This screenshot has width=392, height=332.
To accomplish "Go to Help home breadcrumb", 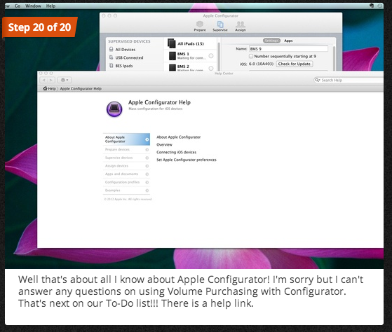I will tap(50, 89).
